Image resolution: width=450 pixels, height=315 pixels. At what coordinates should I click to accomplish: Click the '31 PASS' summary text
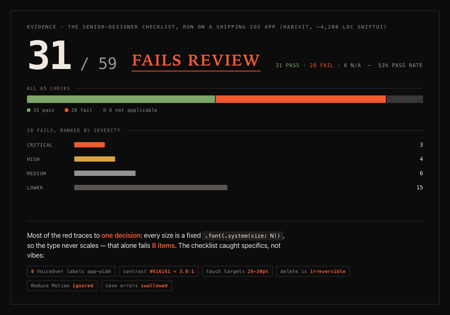click(287, 65)
